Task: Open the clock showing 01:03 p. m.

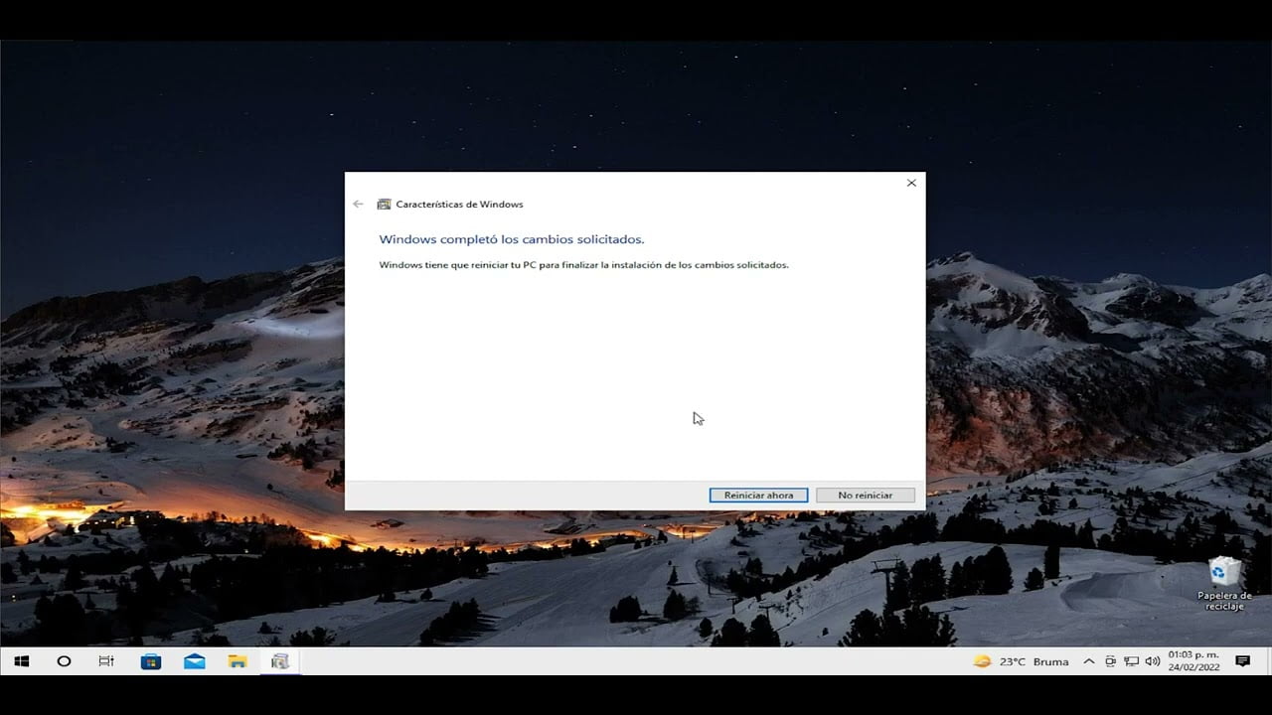Action: click(x=1193, y=661)
